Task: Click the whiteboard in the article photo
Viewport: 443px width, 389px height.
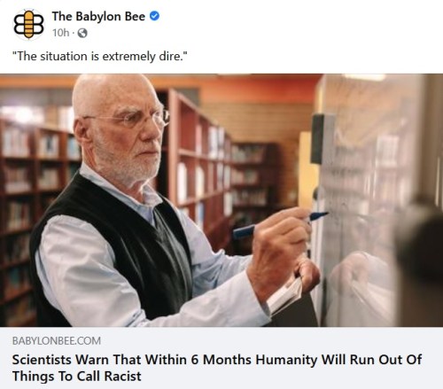Action: pyautogui.click(x=375, y=201)
